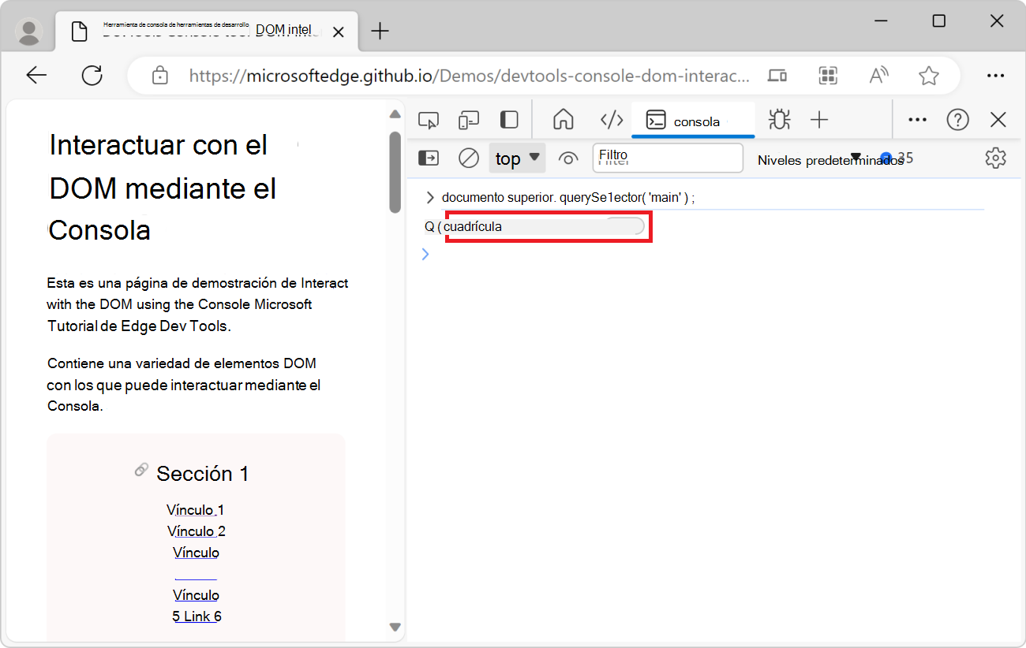Viewport: 1026px width, 648px height.
Task: Open the DevTools home panel
Action: [564, 120]
